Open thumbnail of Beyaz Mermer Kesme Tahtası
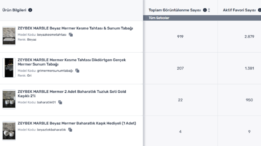The height and width of the screenshot is (146, 261). 9,36
